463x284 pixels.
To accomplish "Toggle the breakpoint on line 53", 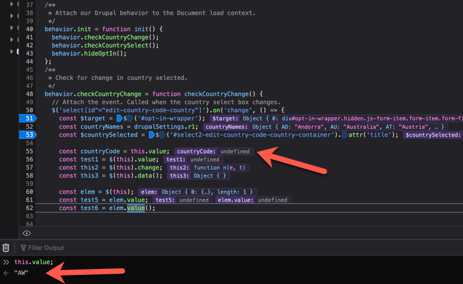I will (28, 135).
